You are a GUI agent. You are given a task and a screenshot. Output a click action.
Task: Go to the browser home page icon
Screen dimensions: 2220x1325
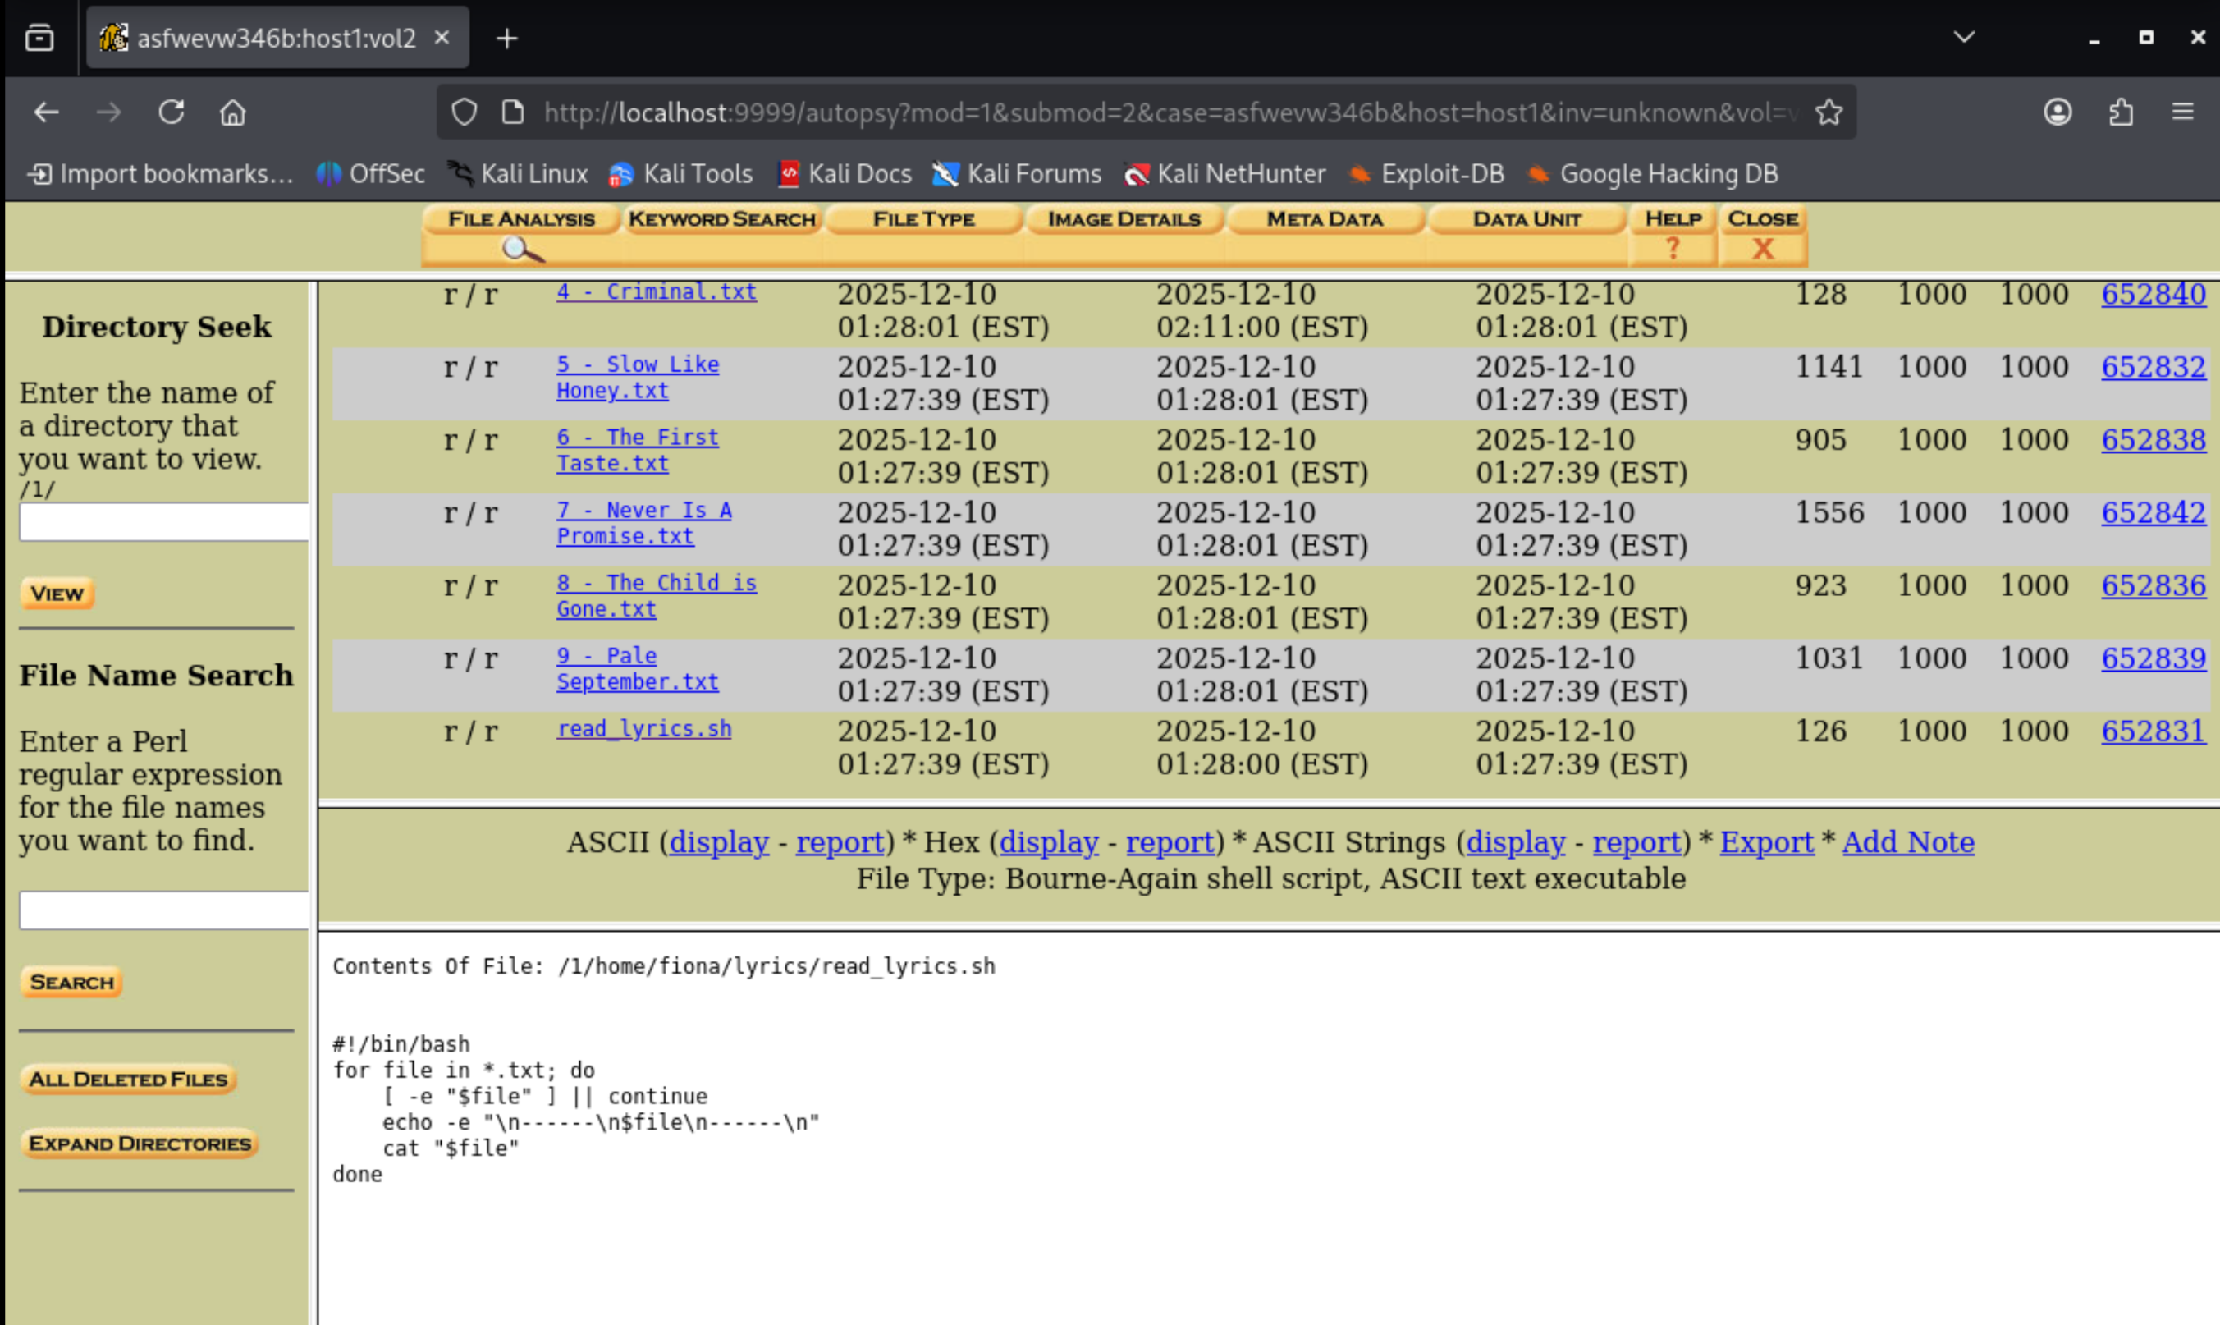pos(233,112)
